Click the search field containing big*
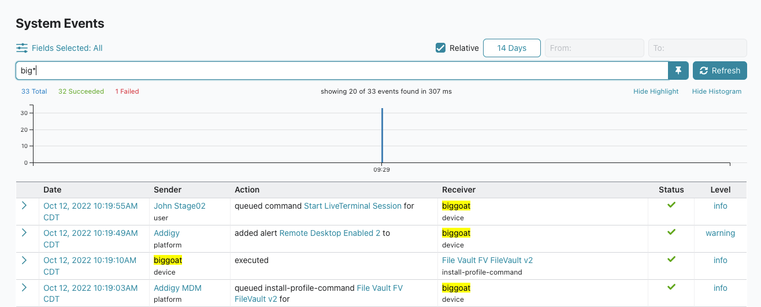The width and height of the screenshot is (761, 307). (x=342, y=71)
